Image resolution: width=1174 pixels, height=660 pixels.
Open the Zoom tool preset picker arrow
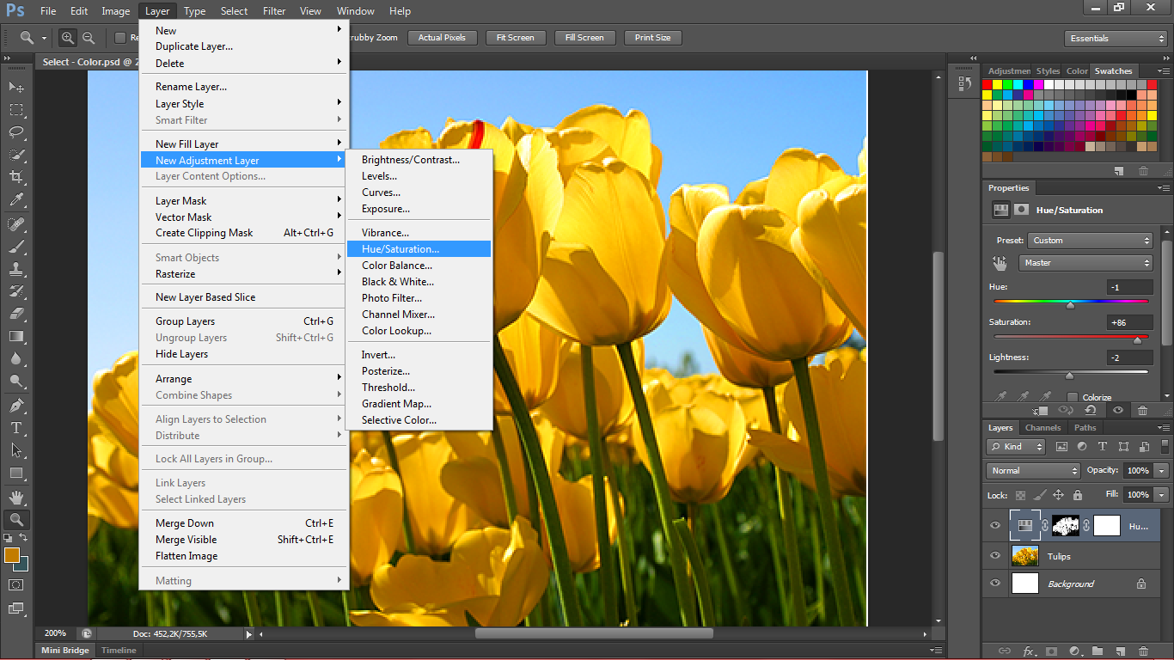pos(46,38)
